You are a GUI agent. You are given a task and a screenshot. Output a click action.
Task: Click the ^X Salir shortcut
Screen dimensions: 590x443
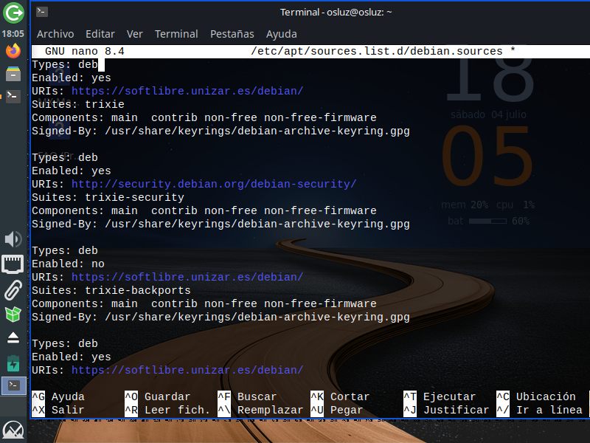coord(58,410)
